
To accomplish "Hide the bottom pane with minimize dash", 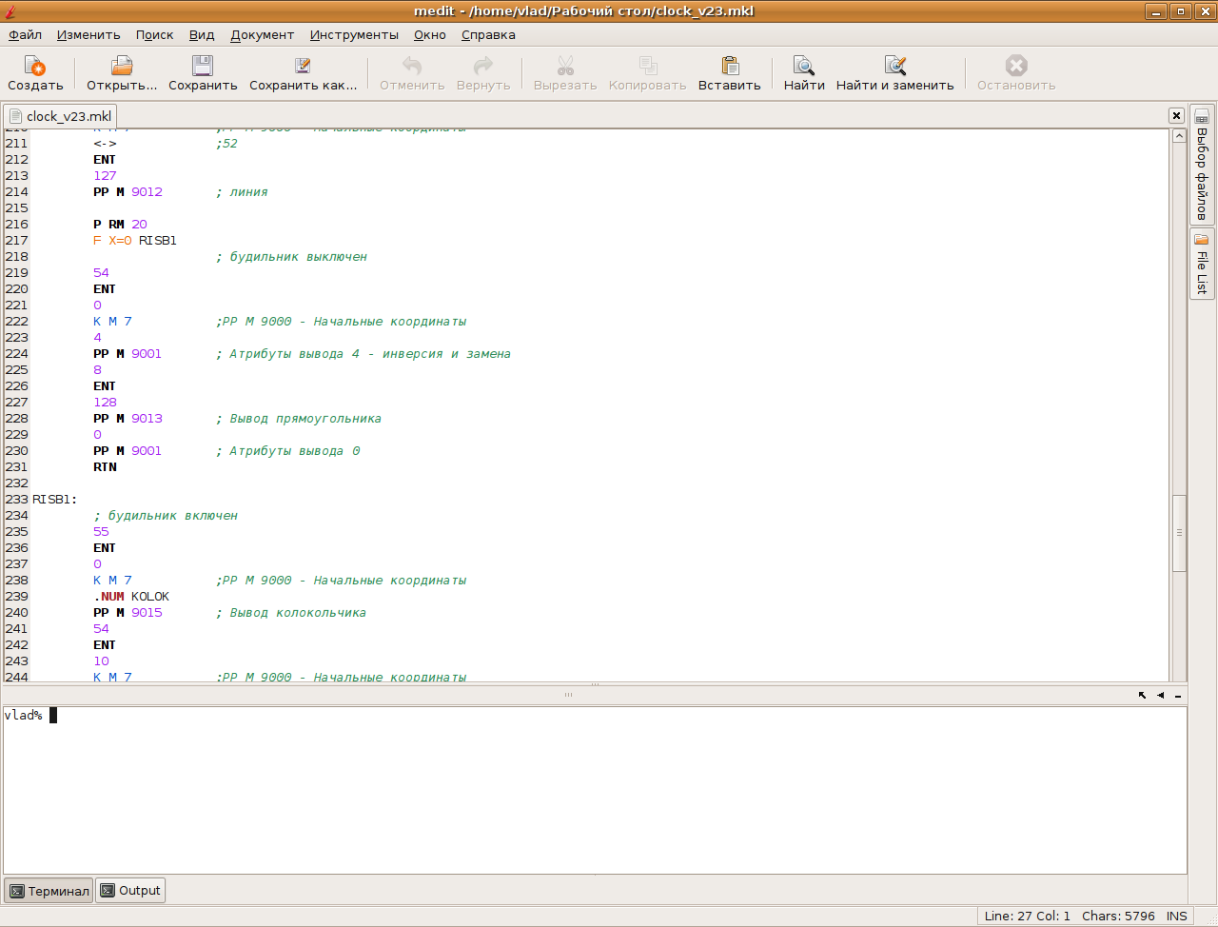I will 1178,696.
